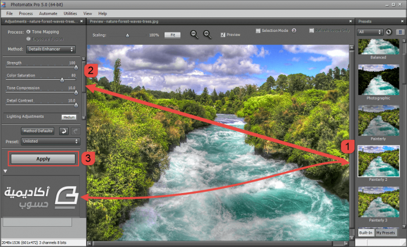Click the presets list vertical scrollbar
Image resolution: width=407 pixels, height=247 pixels.
(404, 133)
